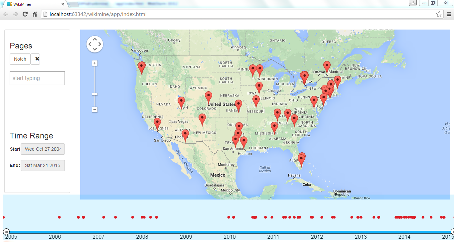Click the 2010 year label on the timeline

229,237
